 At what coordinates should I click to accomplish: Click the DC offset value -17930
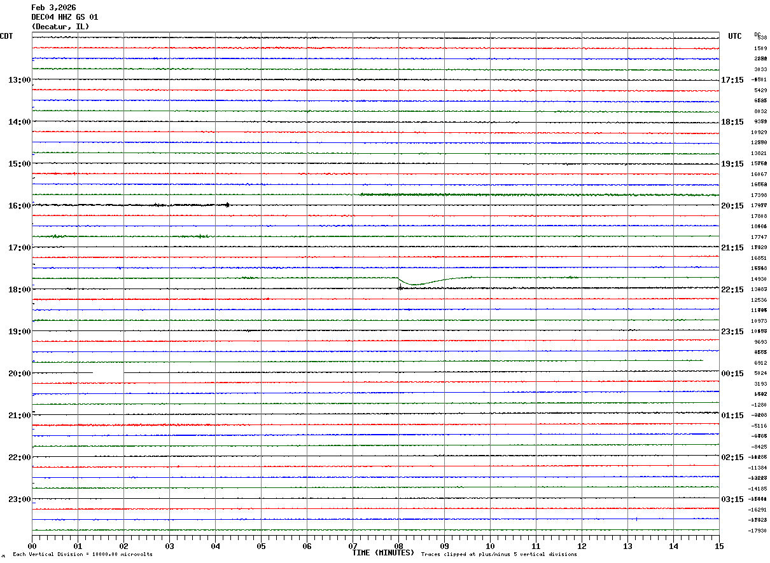tap(758, 531)
